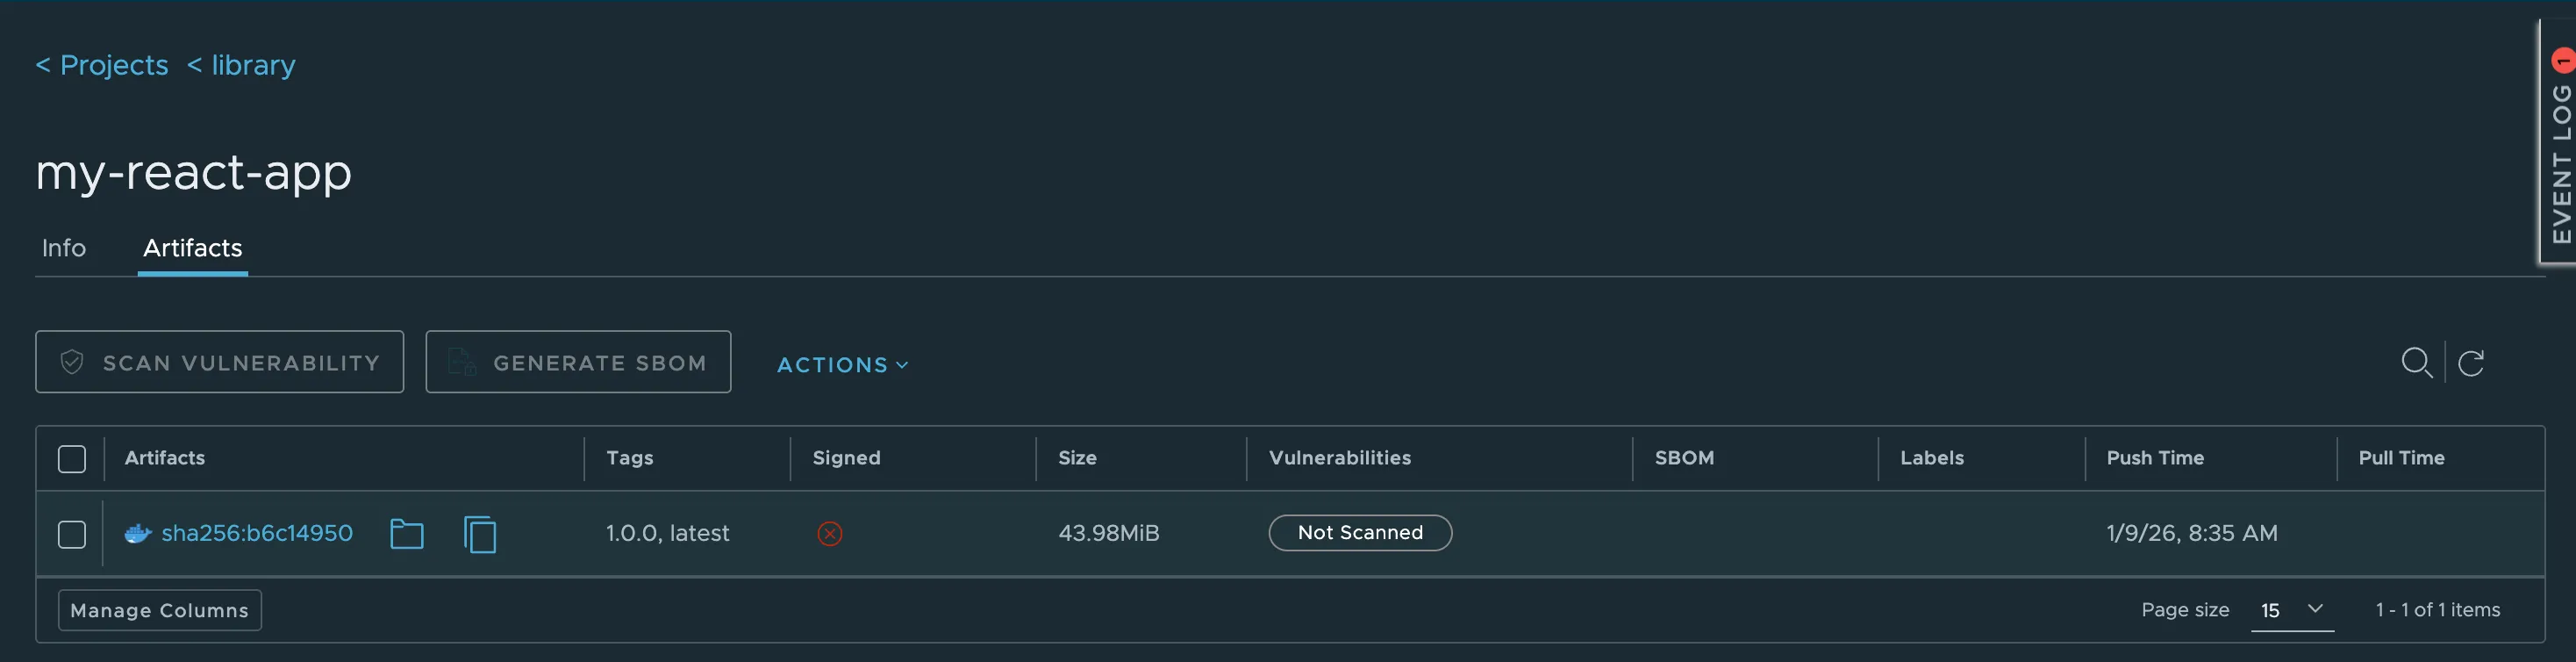The height and width of the screenshot is (662, 2576).
Task: Open the Manage Columns button
Action: (x=160, y=610)
